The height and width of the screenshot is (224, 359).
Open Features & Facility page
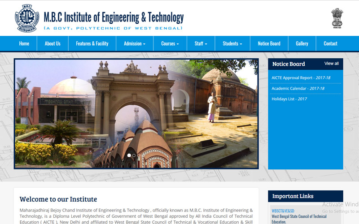click(92, 43)
